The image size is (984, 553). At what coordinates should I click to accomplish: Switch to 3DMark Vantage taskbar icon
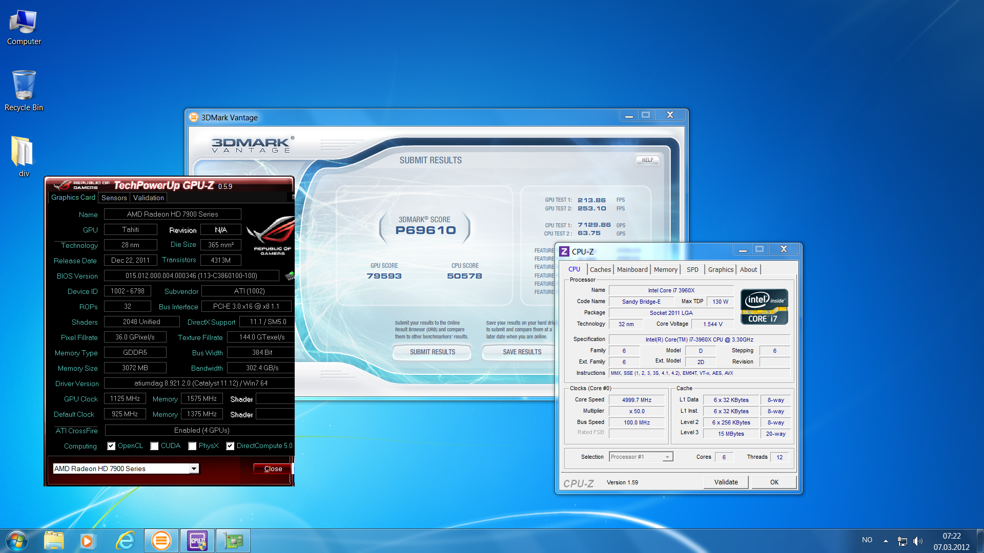161,541
